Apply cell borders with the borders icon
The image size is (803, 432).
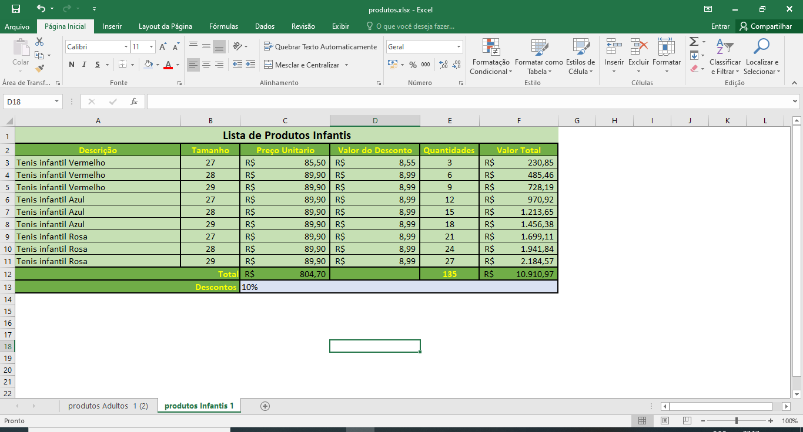pyautogui.click(x=122, y=65)
